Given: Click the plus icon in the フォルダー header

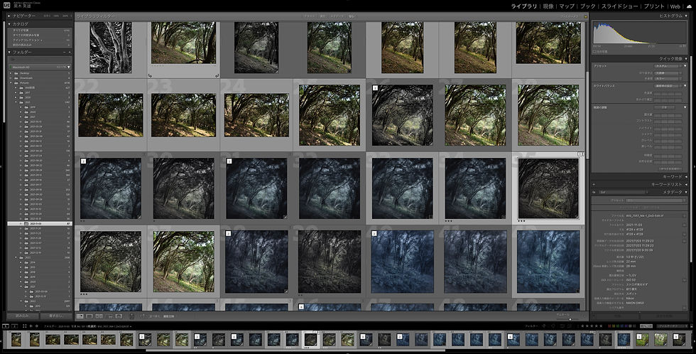Looking at the screenshot, I should (70, 52).
